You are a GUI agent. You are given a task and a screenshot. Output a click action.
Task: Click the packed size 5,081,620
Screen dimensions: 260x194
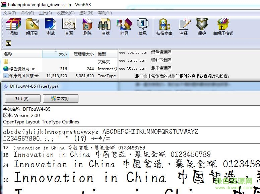[x=84, y=76]
